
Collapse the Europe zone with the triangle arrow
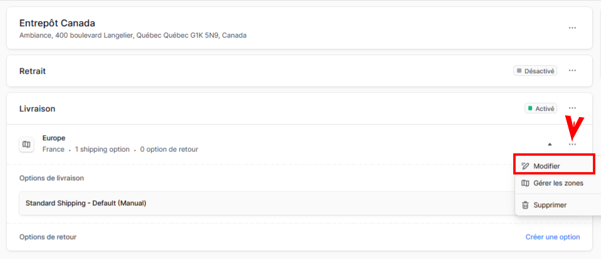coord(550,145)
